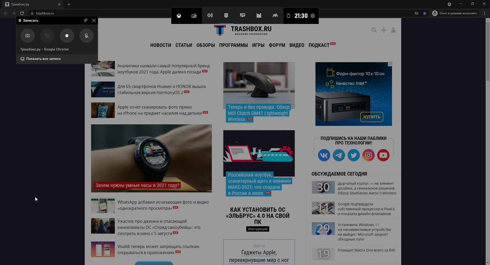Screen dimensions: 490x265
Task: Open Vivaldi link blocking article
Action: click(x=158, y=249)
